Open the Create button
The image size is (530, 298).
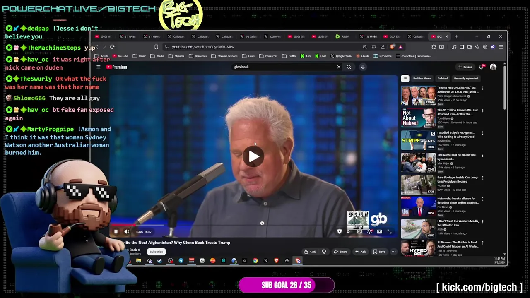pos(465,67)
